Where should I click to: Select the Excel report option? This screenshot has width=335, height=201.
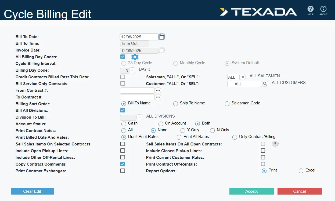301,171
